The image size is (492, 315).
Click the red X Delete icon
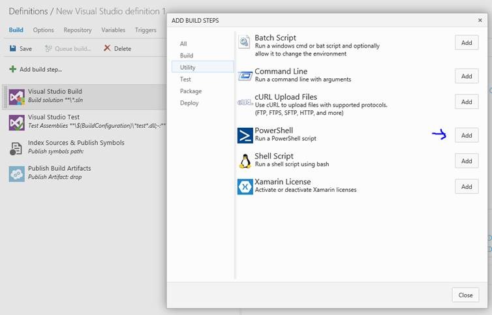click(107, 48)
